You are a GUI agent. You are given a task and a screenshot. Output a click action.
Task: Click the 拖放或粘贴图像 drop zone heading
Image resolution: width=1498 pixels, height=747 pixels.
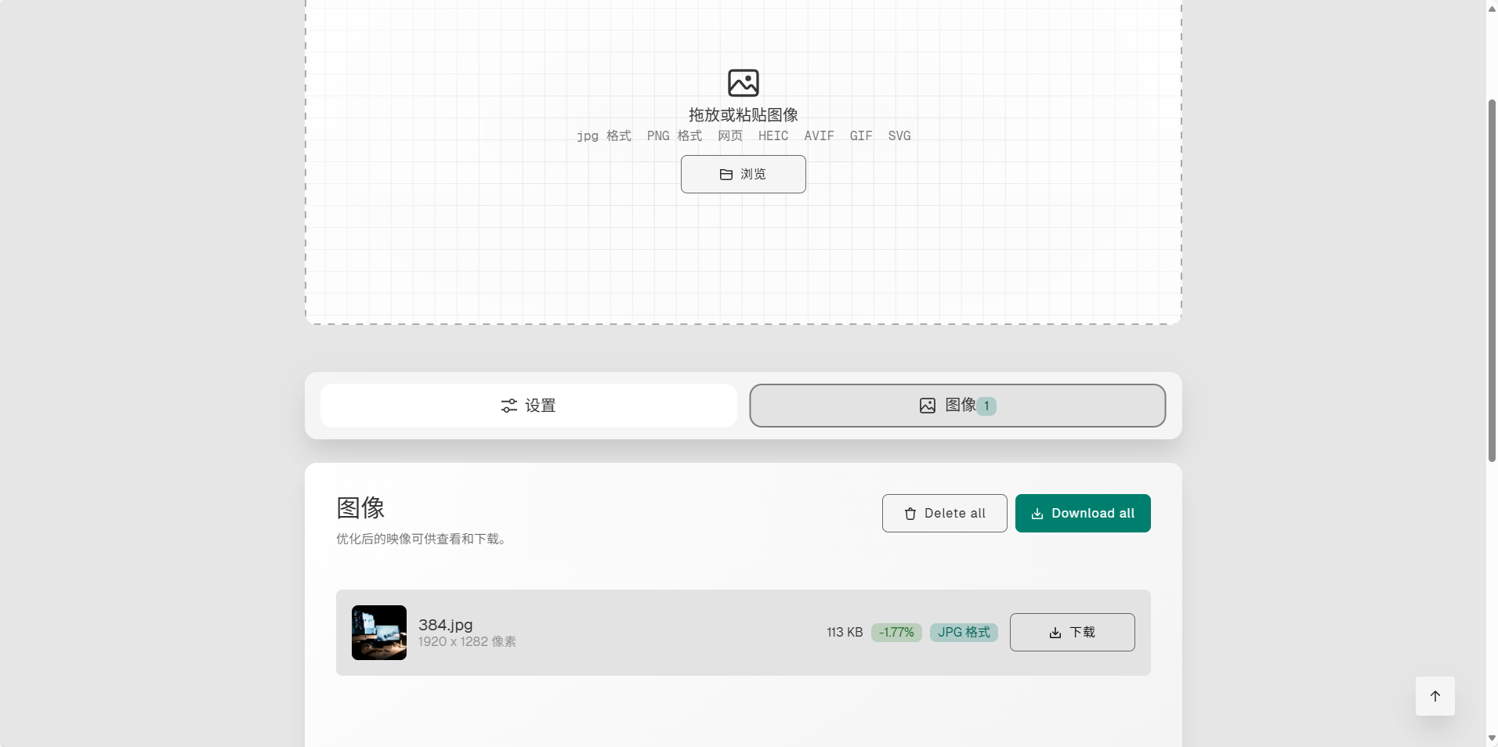(x=743, y=115)
